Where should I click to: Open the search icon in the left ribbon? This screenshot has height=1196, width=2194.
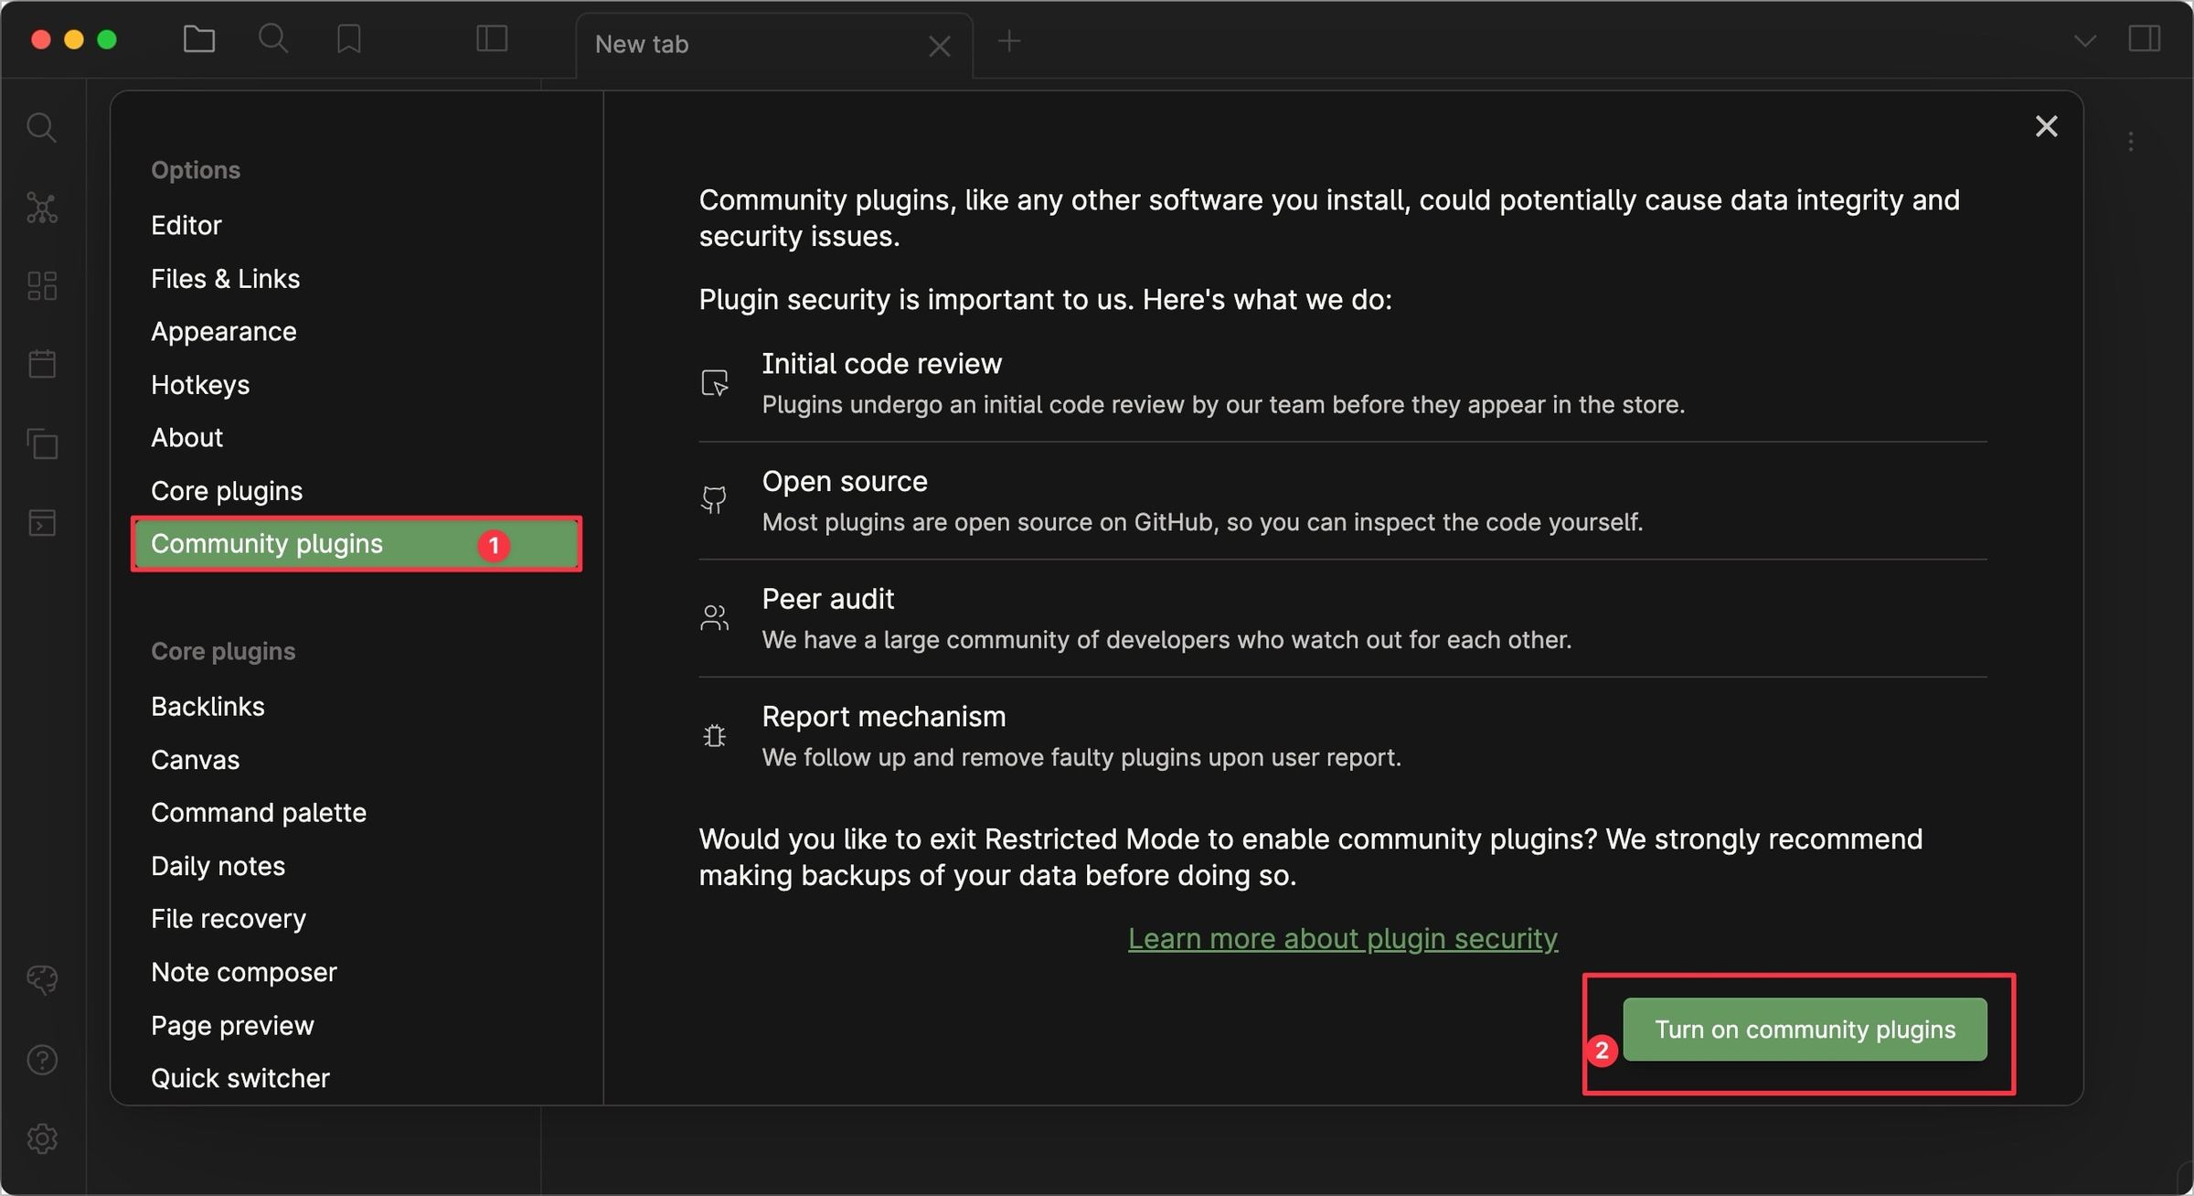(x=42, y=128)
